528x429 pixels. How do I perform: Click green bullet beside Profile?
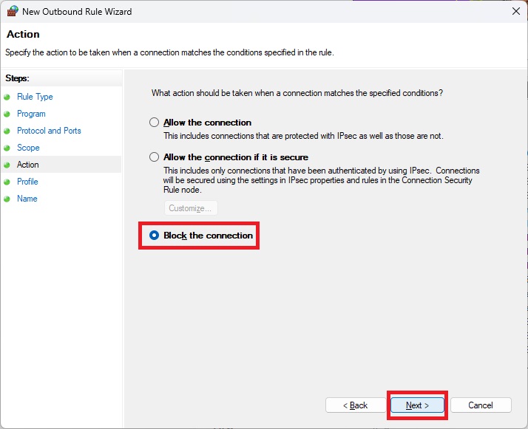pyautogui.click(x=7, y=182)
